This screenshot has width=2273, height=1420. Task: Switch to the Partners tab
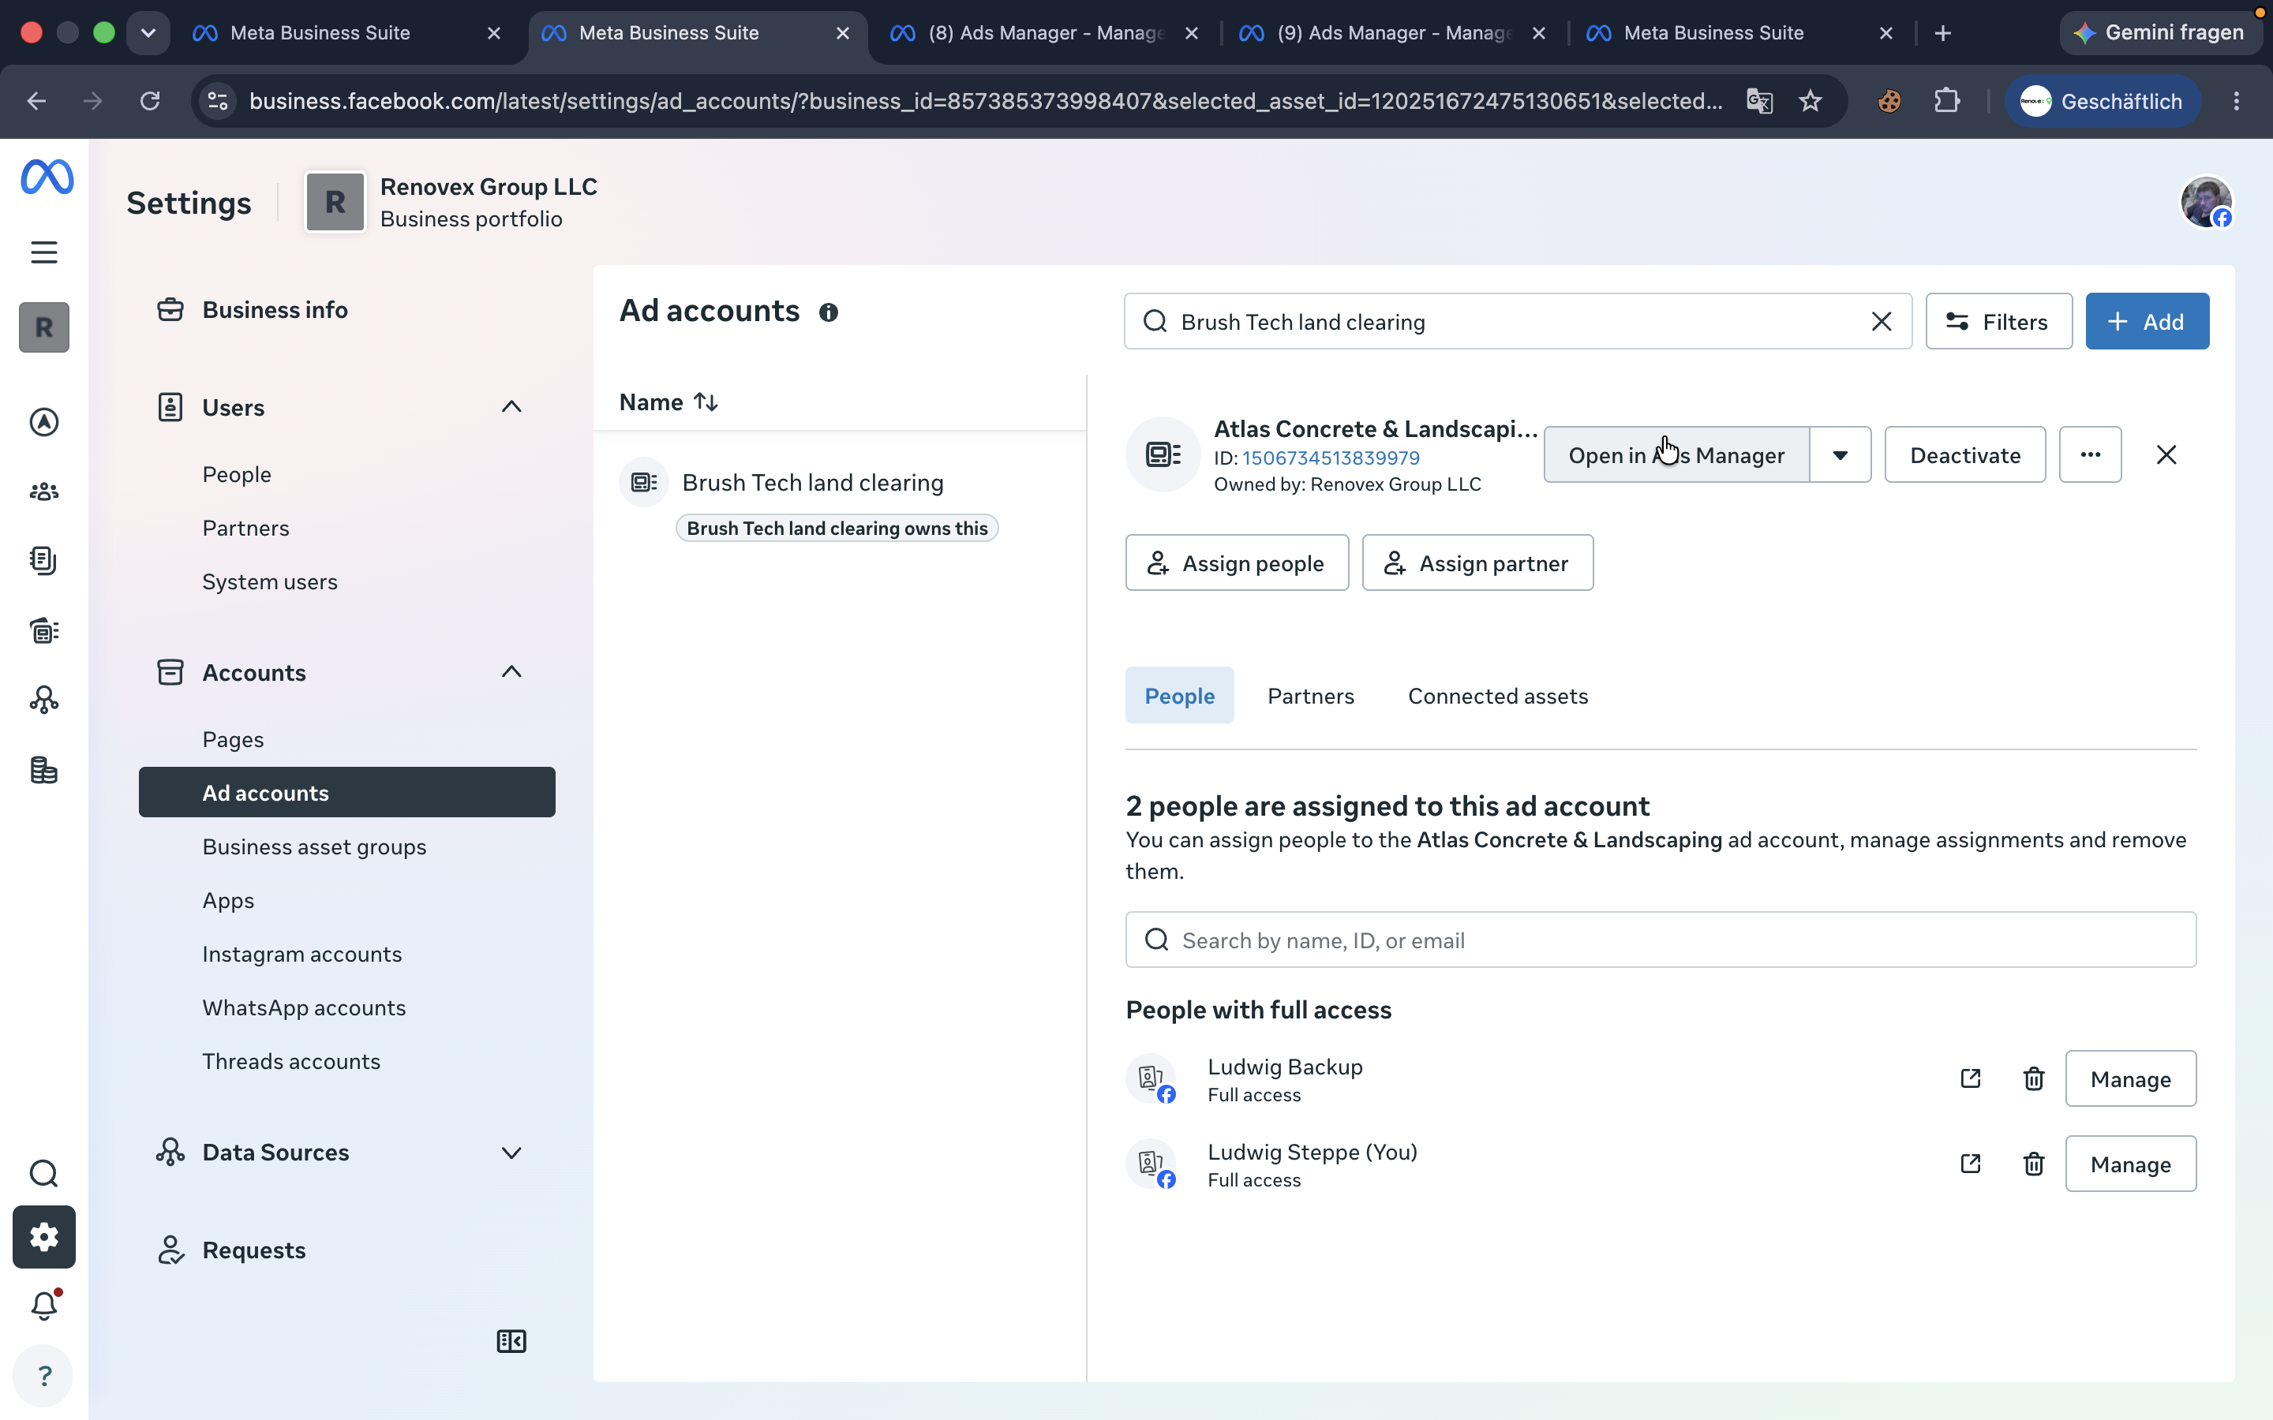point(1310,695)
